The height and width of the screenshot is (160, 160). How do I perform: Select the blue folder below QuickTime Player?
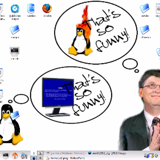pyautogui.click(x=15, y=30)
